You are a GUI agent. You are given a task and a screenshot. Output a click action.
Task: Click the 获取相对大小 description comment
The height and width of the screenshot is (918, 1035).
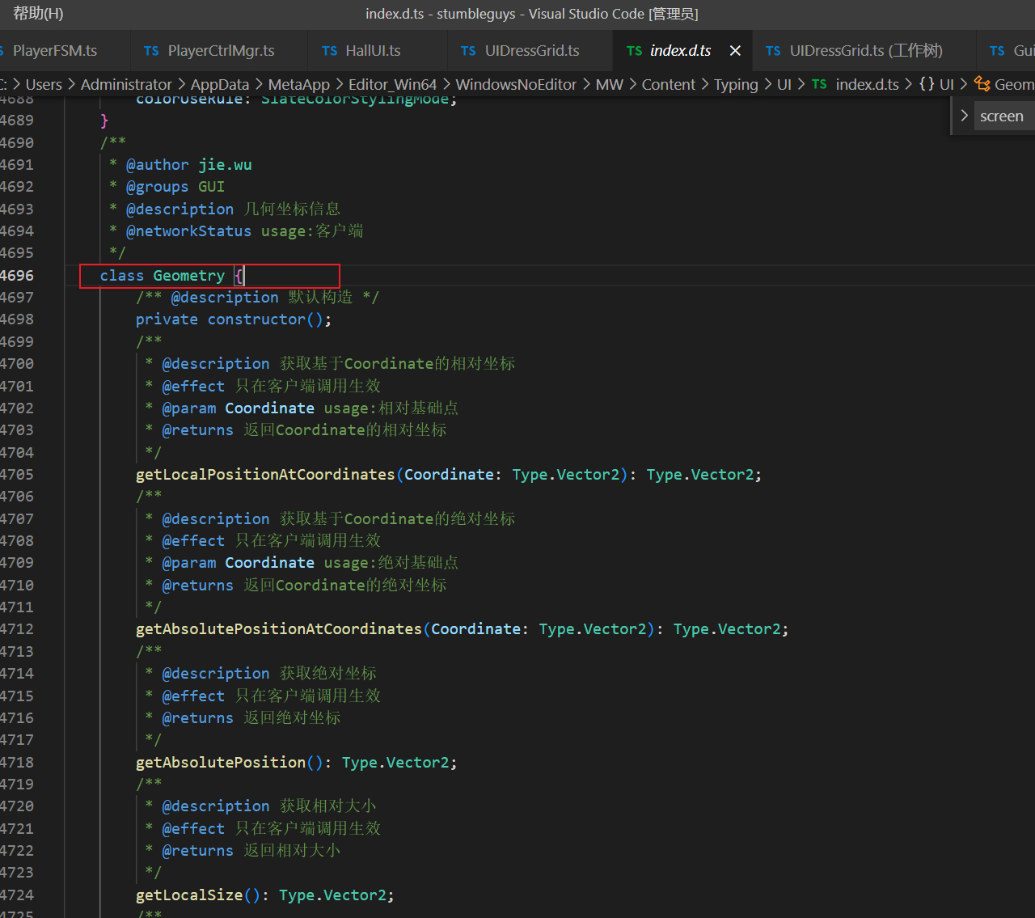327,806
